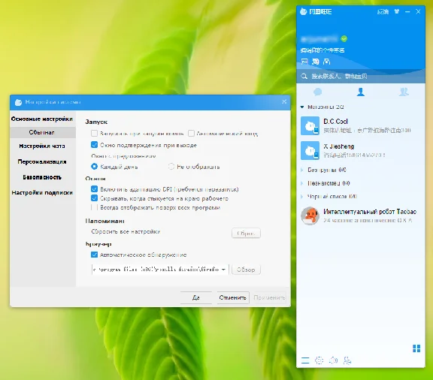
Task: Click the Отменить button
Action: 233,297
